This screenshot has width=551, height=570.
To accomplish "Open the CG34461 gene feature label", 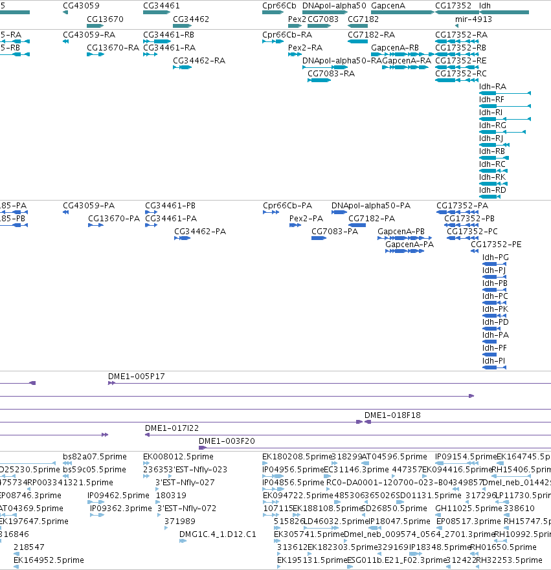I will pos(161,6).
